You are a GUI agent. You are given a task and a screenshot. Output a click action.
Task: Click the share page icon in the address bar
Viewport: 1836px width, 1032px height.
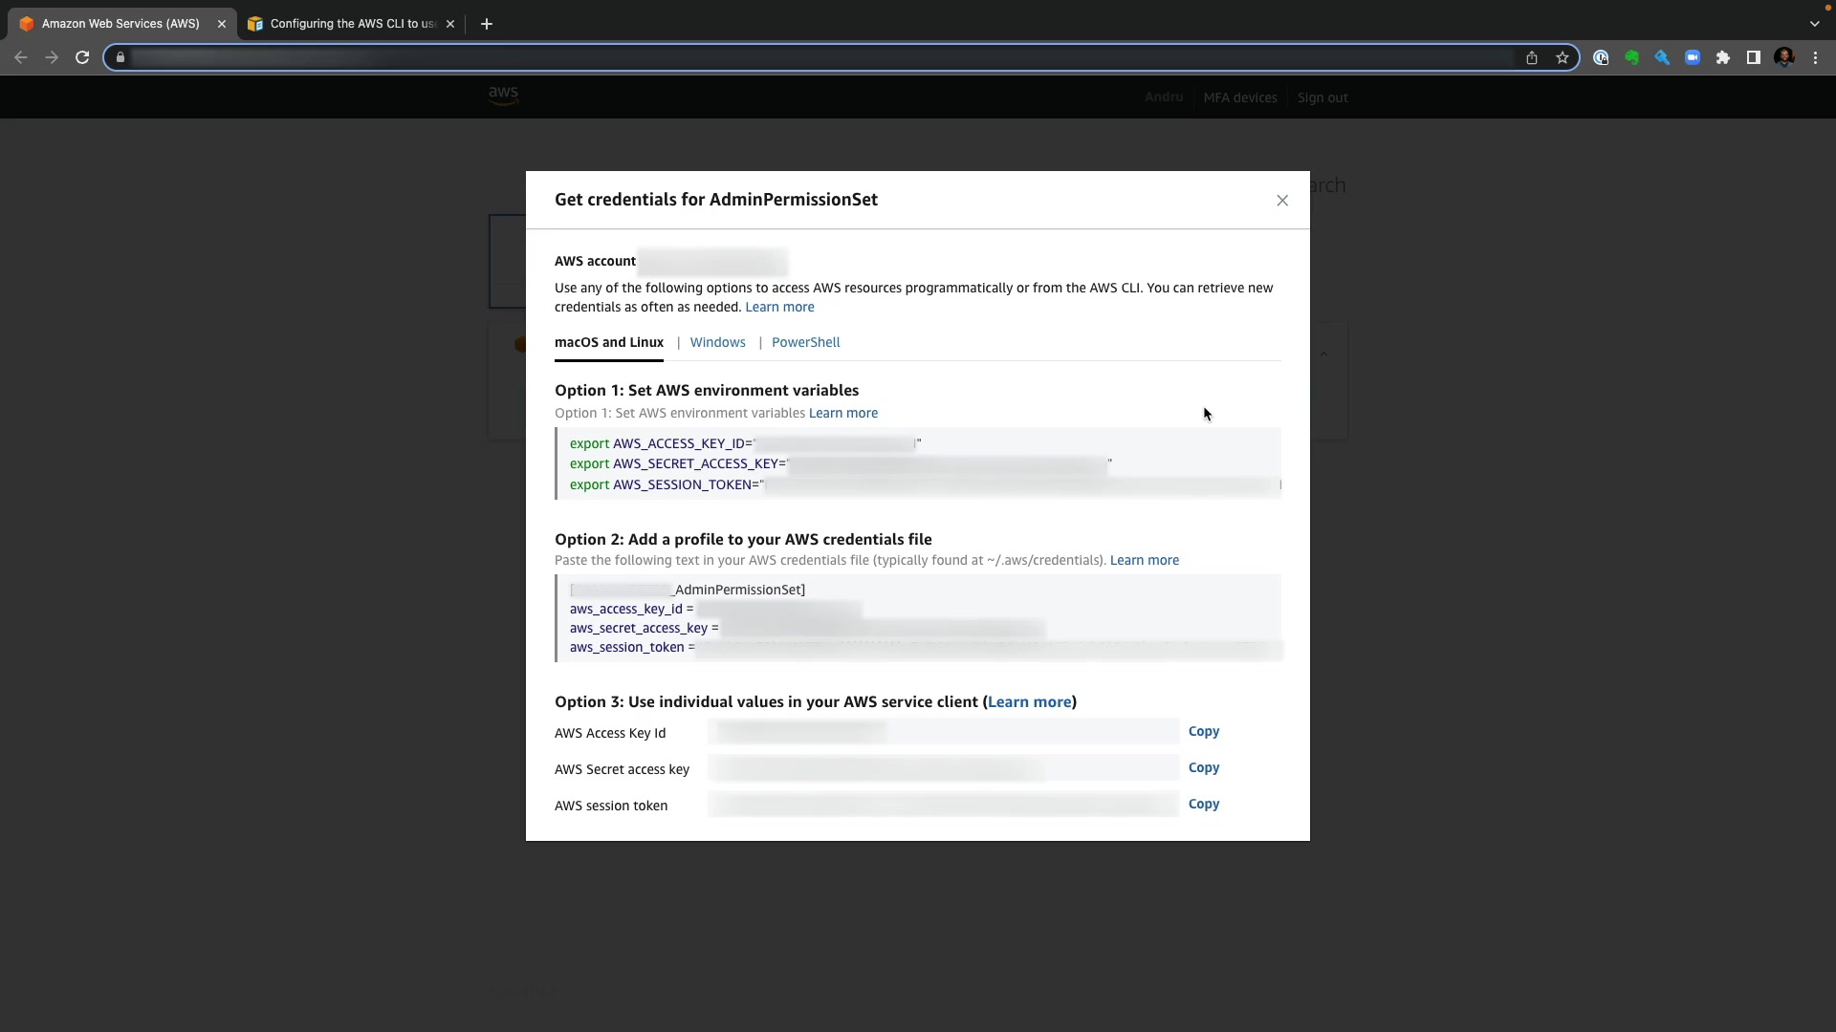pos(1532,57)
